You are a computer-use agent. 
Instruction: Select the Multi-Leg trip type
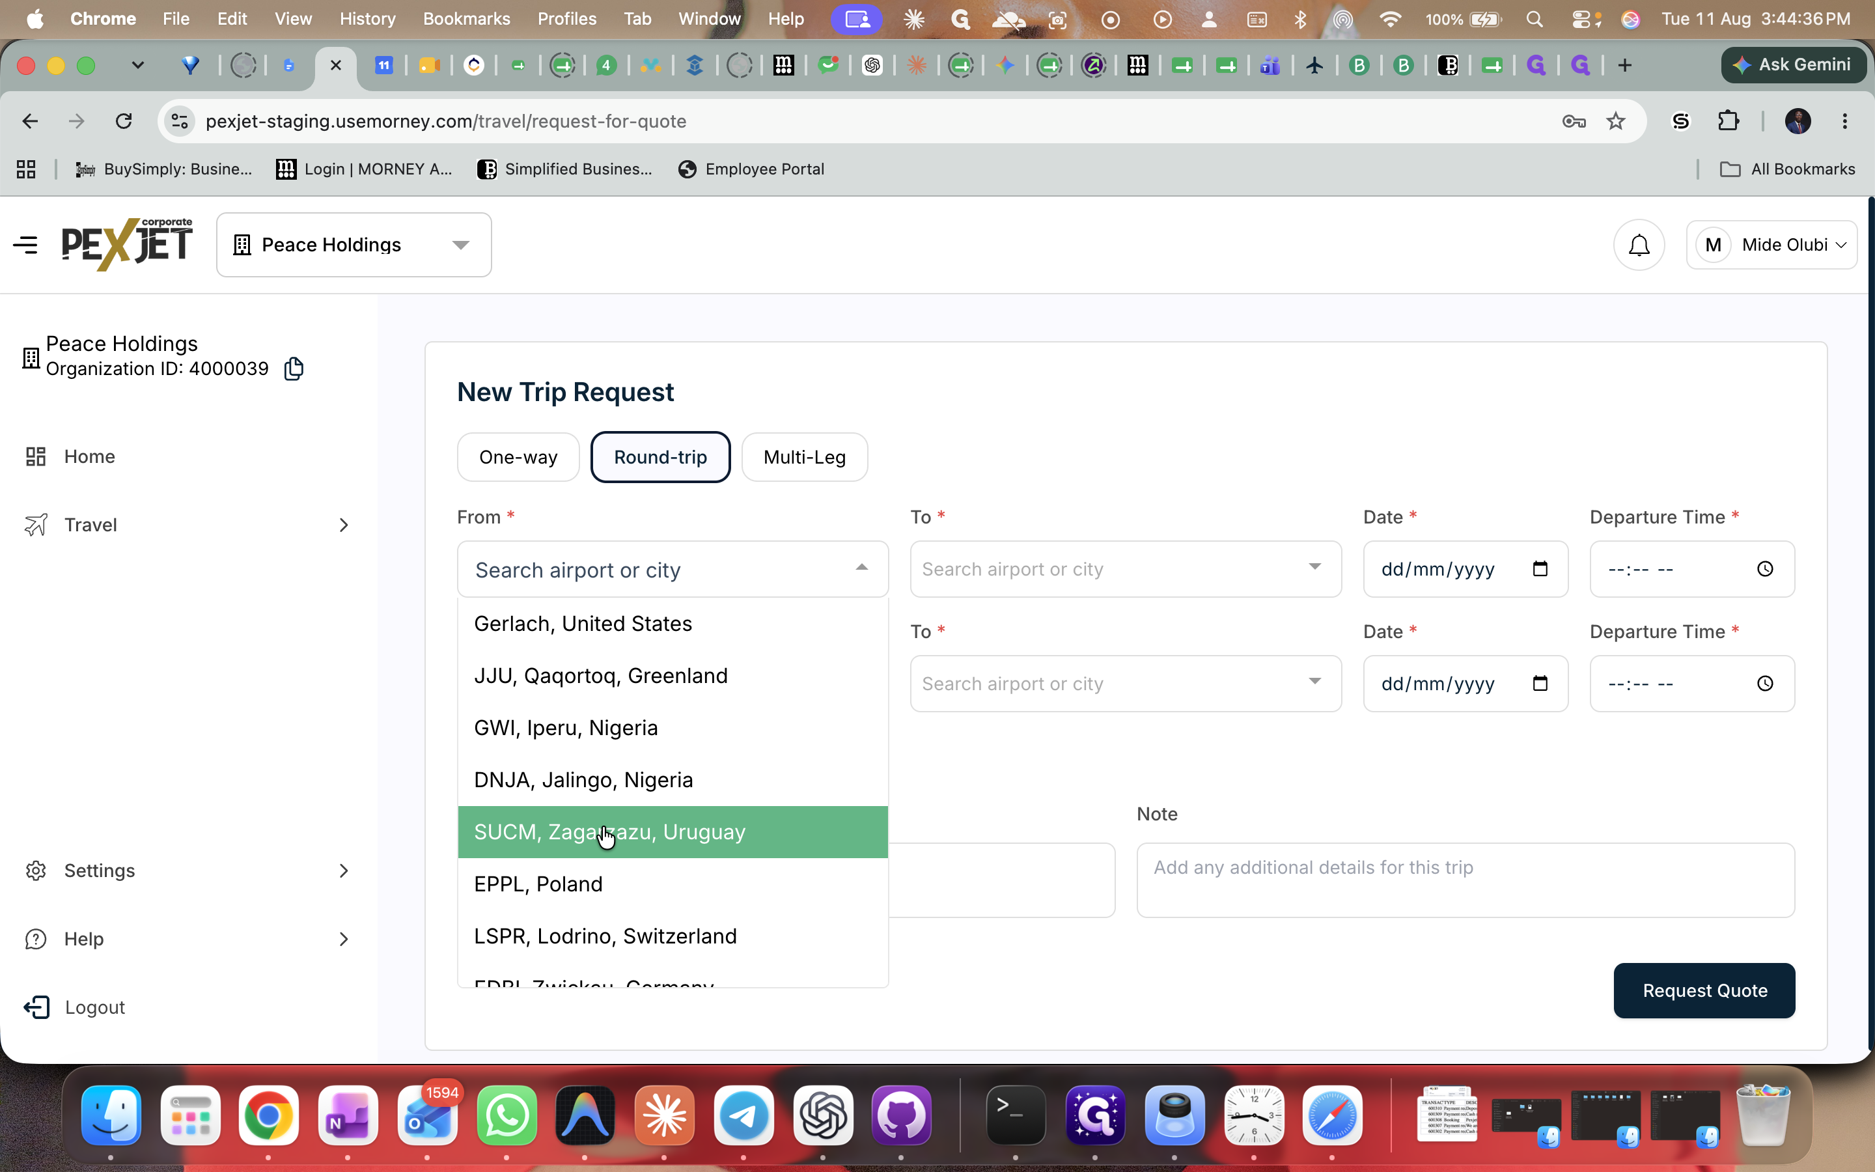click(804, 457)
